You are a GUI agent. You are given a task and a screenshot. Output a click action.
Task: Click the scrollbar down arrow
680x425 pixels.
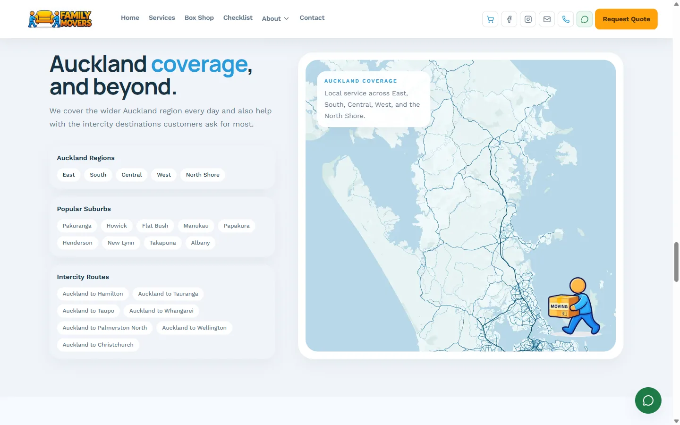pyautogui.click(x=676, y=421)
